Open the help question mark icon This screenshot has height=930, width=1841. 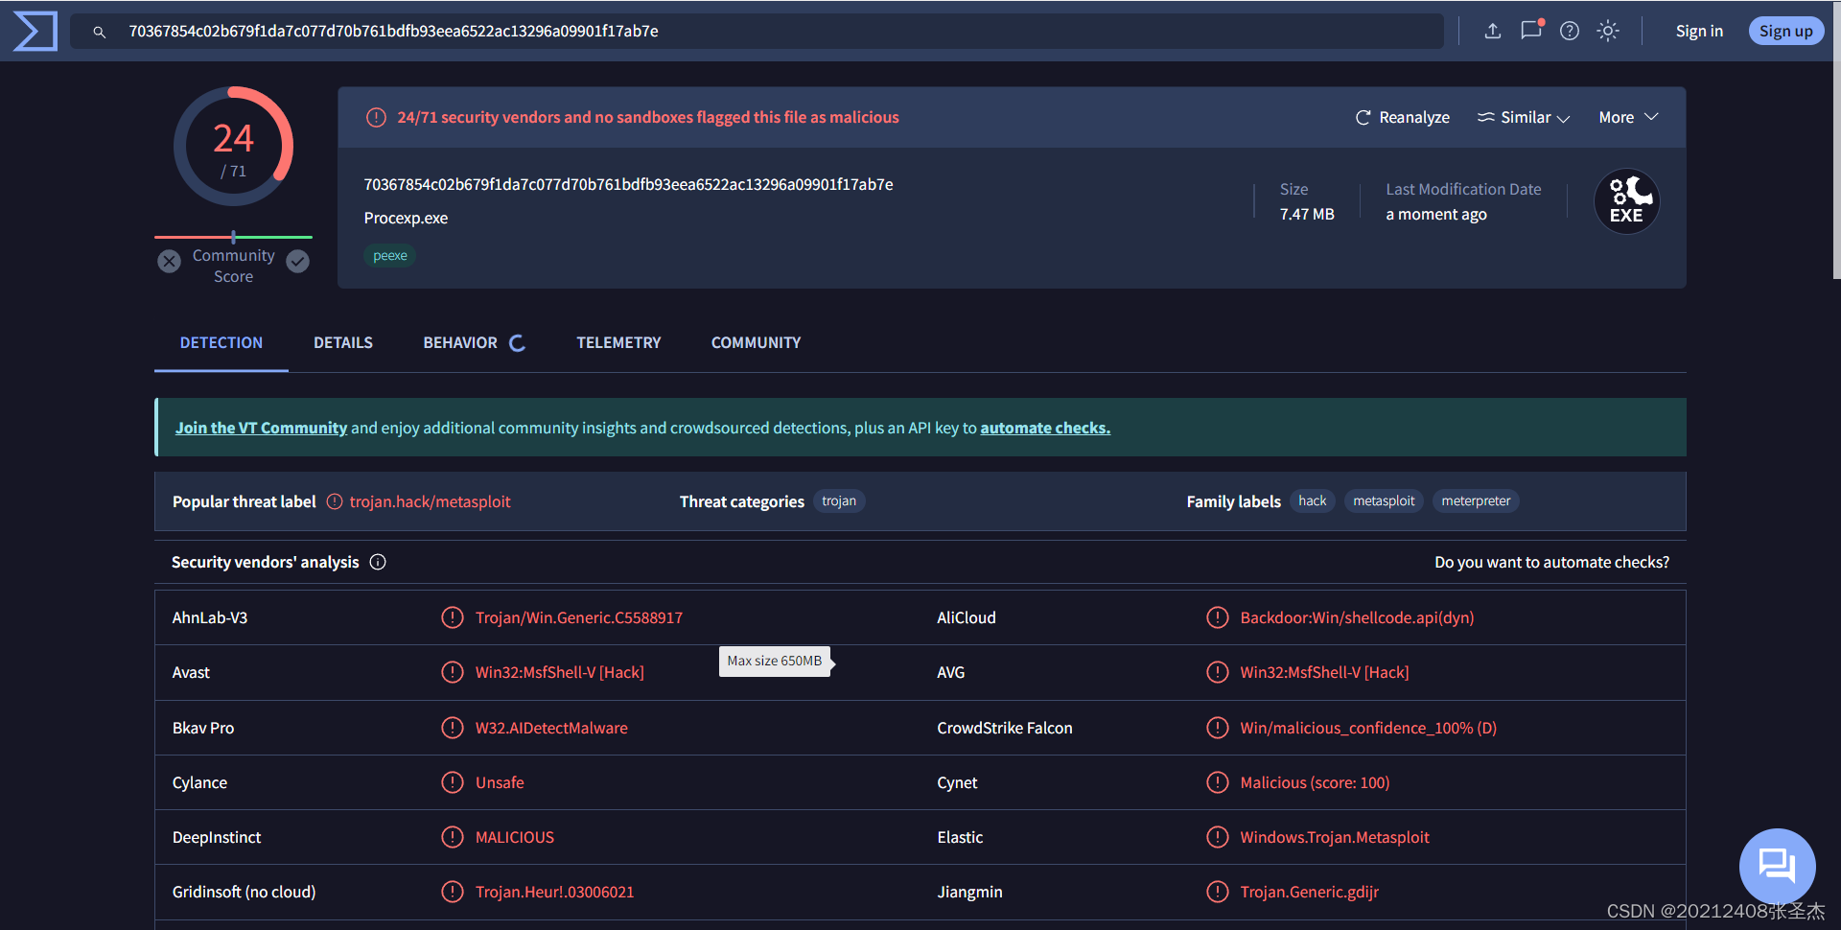(x=1570, y=31)
